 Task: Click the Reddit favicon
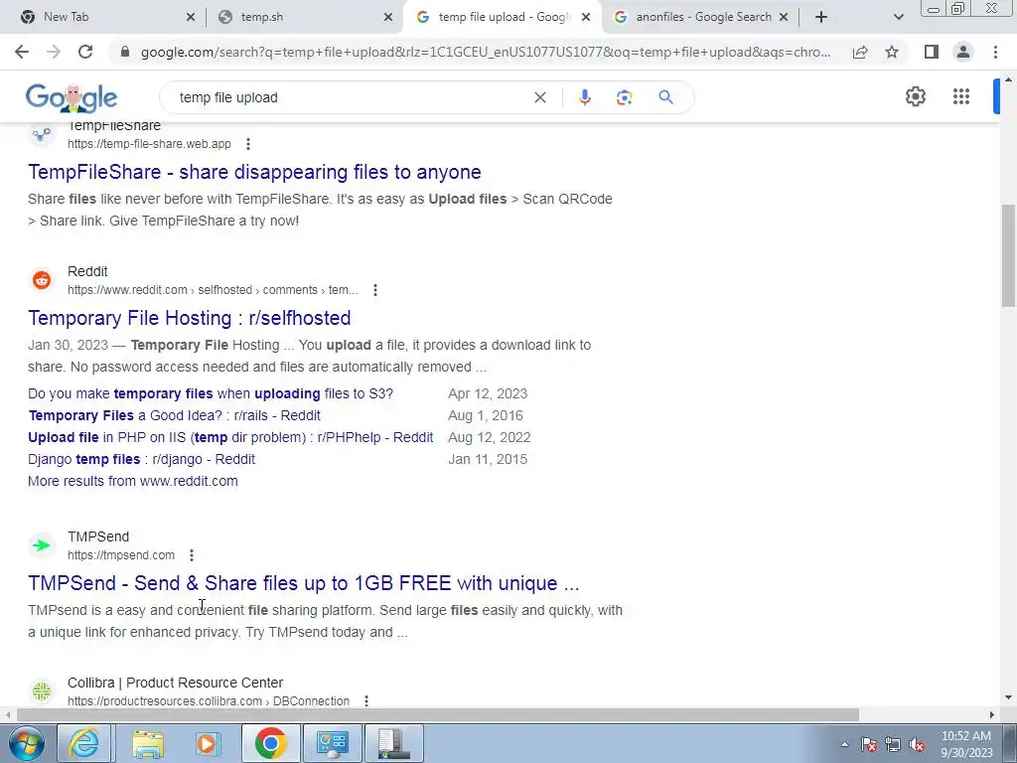[x=42, y=280]
